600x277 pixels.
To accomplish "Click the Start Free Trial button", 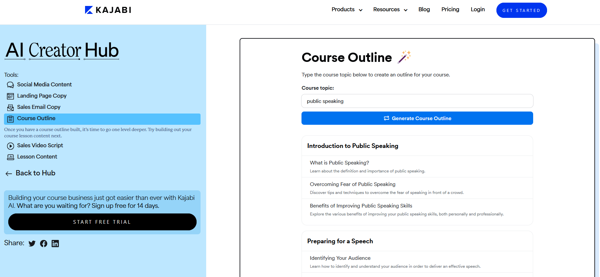I will pos(102,222).
